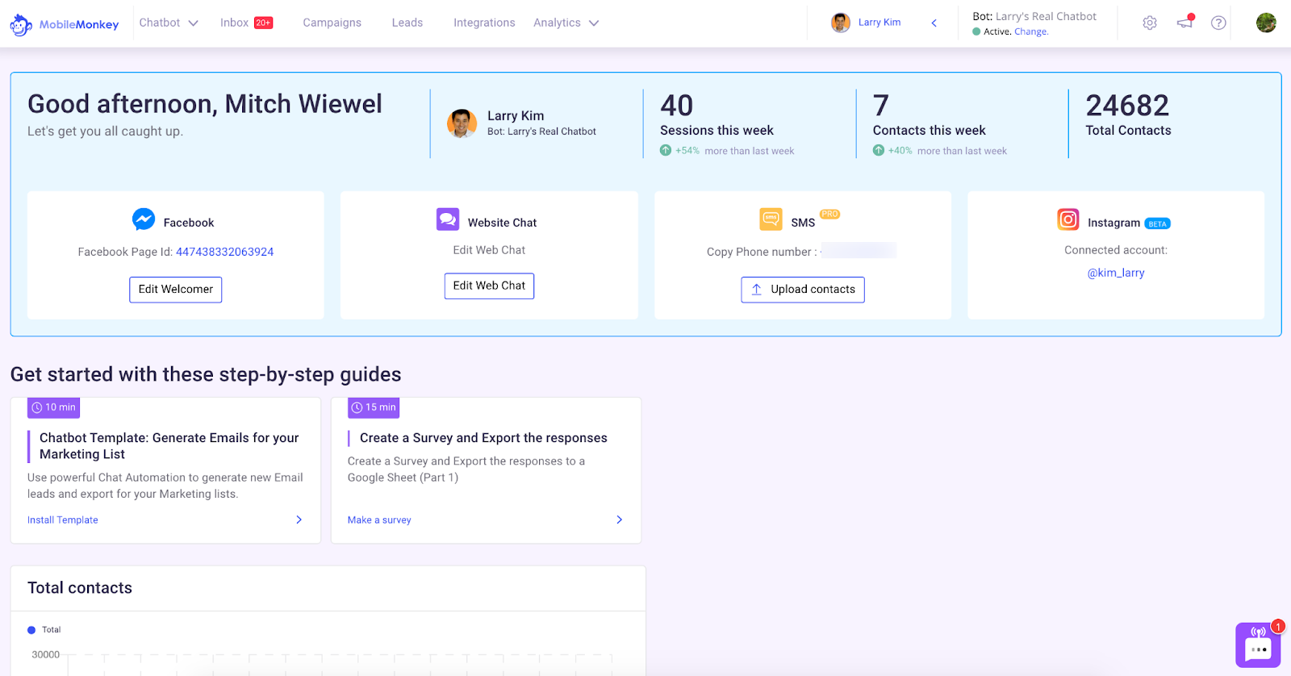Click the Edit Web Chat button
Viewport: 1291px width, 676px height.
tap(489, 286)
